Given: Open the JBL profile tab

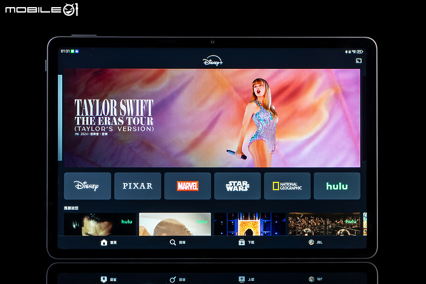Looking at the screenshot, I should [316, 242].
